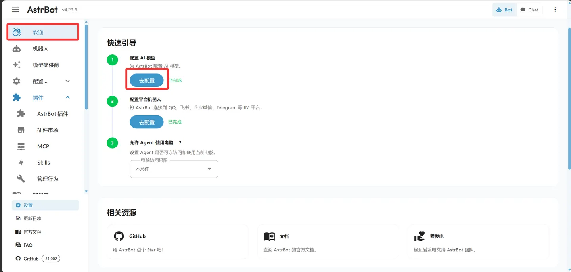Screen dimensions: 571x272
Task: Click the question icon beside FAQ
Action: point(18,245)
